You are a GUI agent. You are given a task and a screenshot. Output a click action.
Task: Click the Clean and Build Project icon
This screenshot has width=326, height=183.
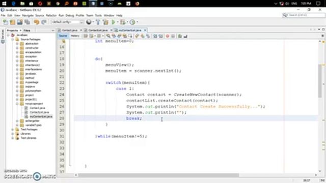point(105,22)
